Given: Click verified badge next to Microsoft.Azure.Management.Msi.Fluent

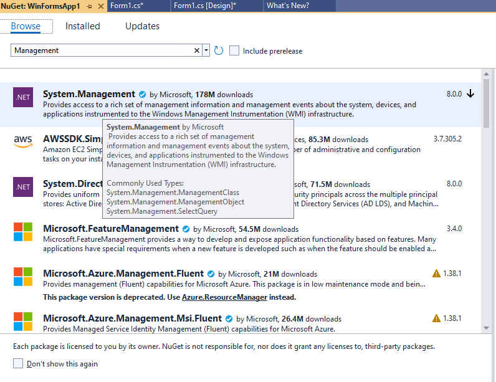Looking at the screenshot, I should (x=229, y=319).
